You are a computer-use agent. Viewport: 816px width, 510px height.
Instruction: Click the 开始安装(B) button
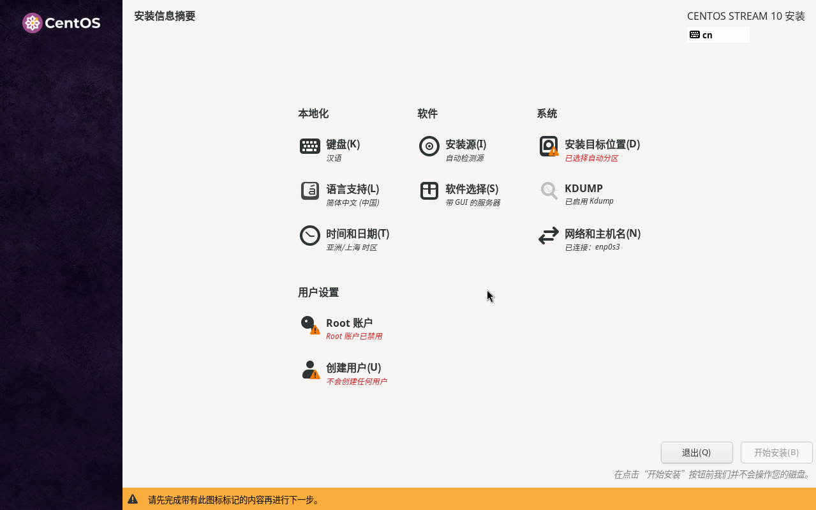[x=776, y=453]
